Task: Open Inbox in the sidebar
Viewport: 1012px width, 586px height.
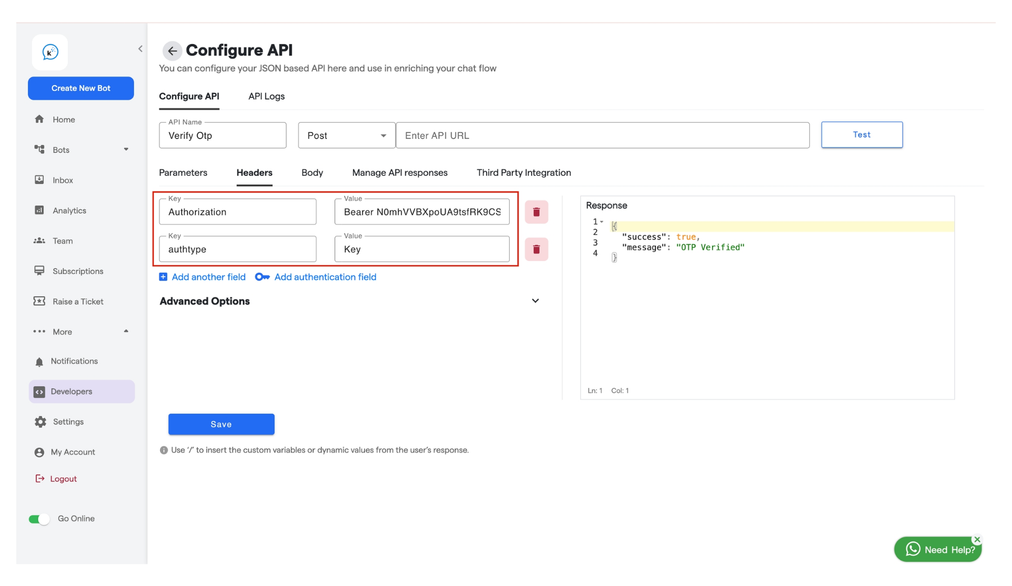Action: [x=63, y=180]
